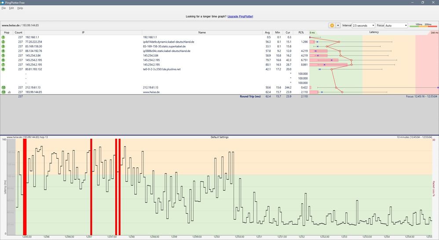Pause tracing with the orange pause button
The image size is (439, 240).
(x=332, y=25)
